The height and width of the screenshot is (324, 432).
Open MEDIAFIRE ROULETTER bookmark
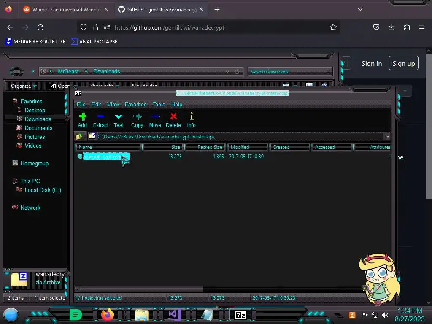tap(35, 42)
